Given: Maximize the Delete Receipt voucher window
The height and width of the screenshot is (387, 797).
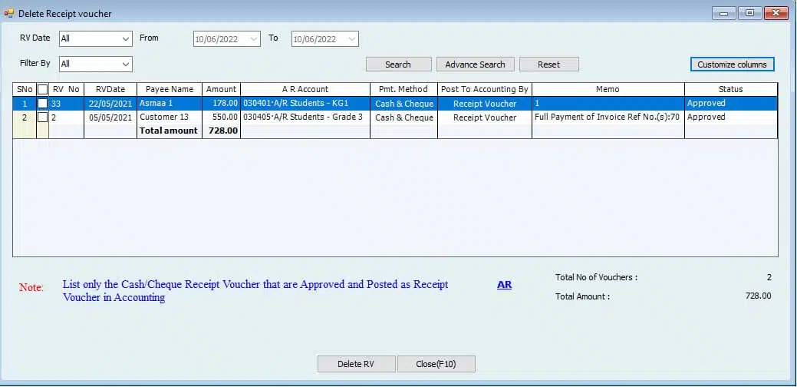Looking at the screenshot, I should (749, 13).
